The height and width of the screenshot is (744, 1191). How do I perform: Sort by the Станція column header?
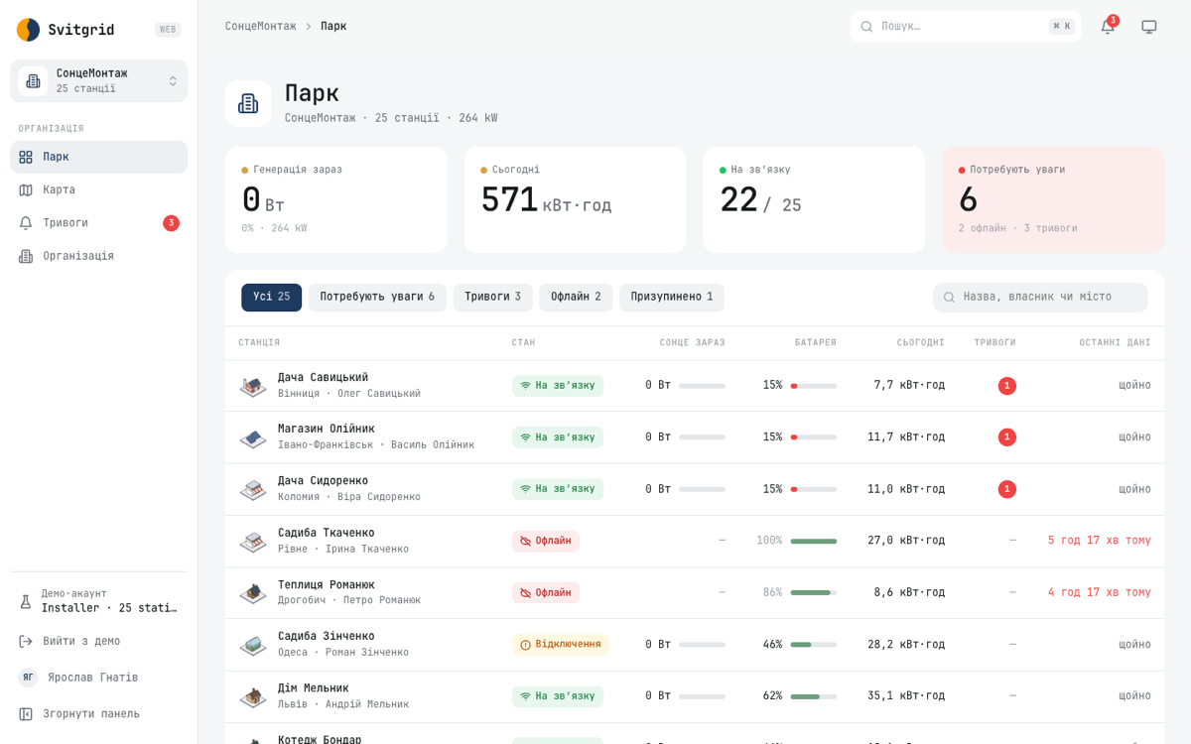coord(259,343)
